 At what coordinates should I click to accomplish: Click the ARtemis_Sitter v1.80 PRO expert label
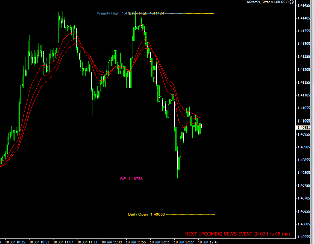coord(268,2)
